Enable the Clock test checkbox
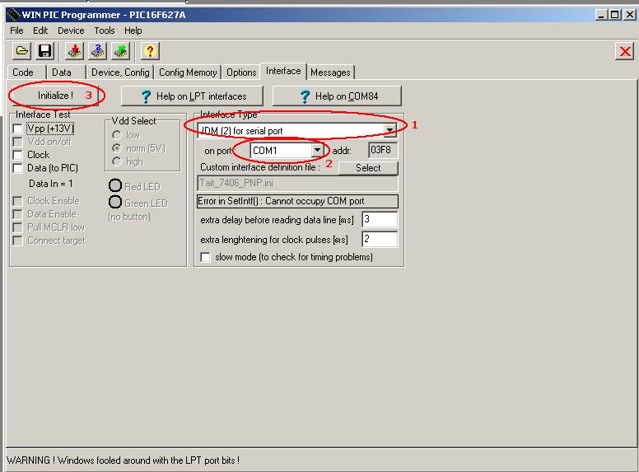 tap(17, 155)
